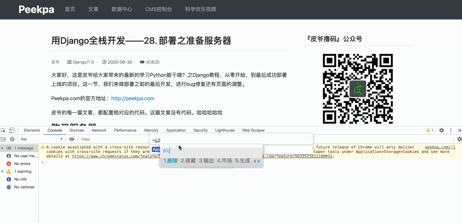This screenshot has height=223, width=462.
Task: Click the user messages person icon
Action: tap(9, 156)
